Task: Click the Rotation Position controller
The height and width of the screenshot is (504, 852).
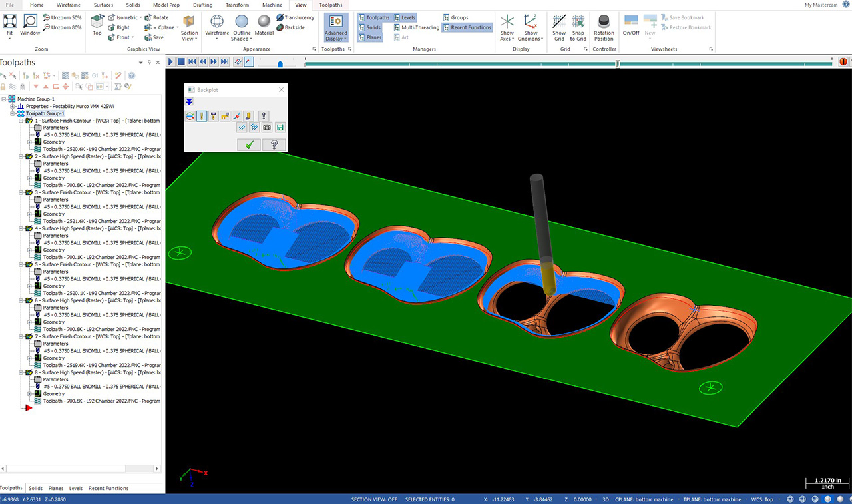Action: point(604,27)
